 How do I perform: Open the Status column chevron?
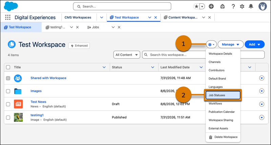[x=153, y=67]
